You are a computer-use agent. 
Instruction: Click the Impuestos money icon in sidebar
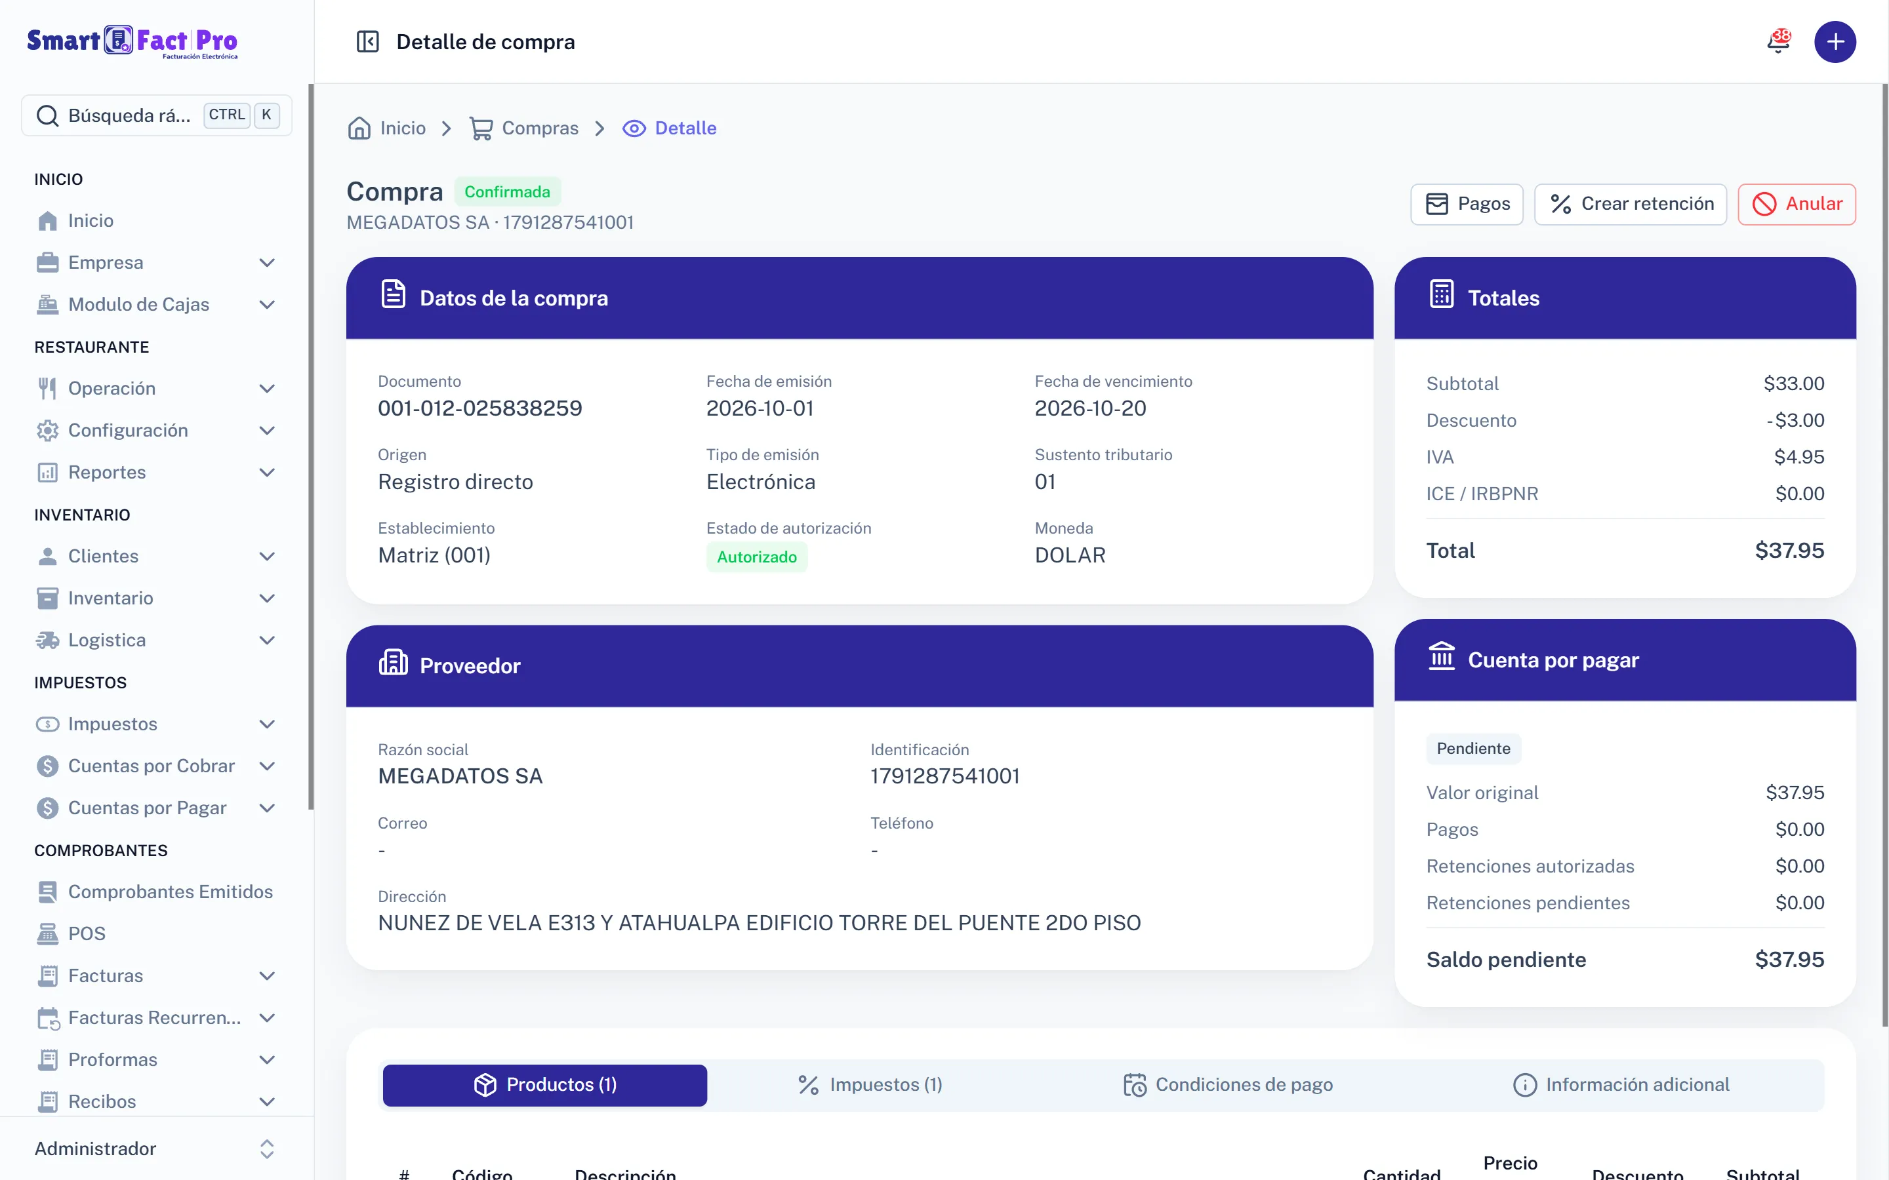tap(48, 724)
